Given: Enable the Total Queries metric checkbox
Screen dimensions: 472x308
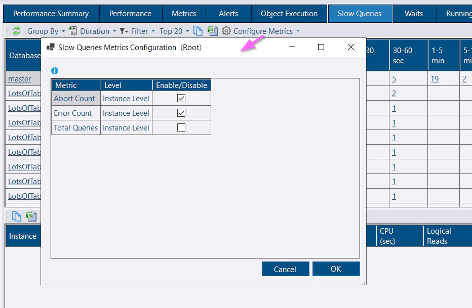Looking at the screenshot, I should (181, 127).
